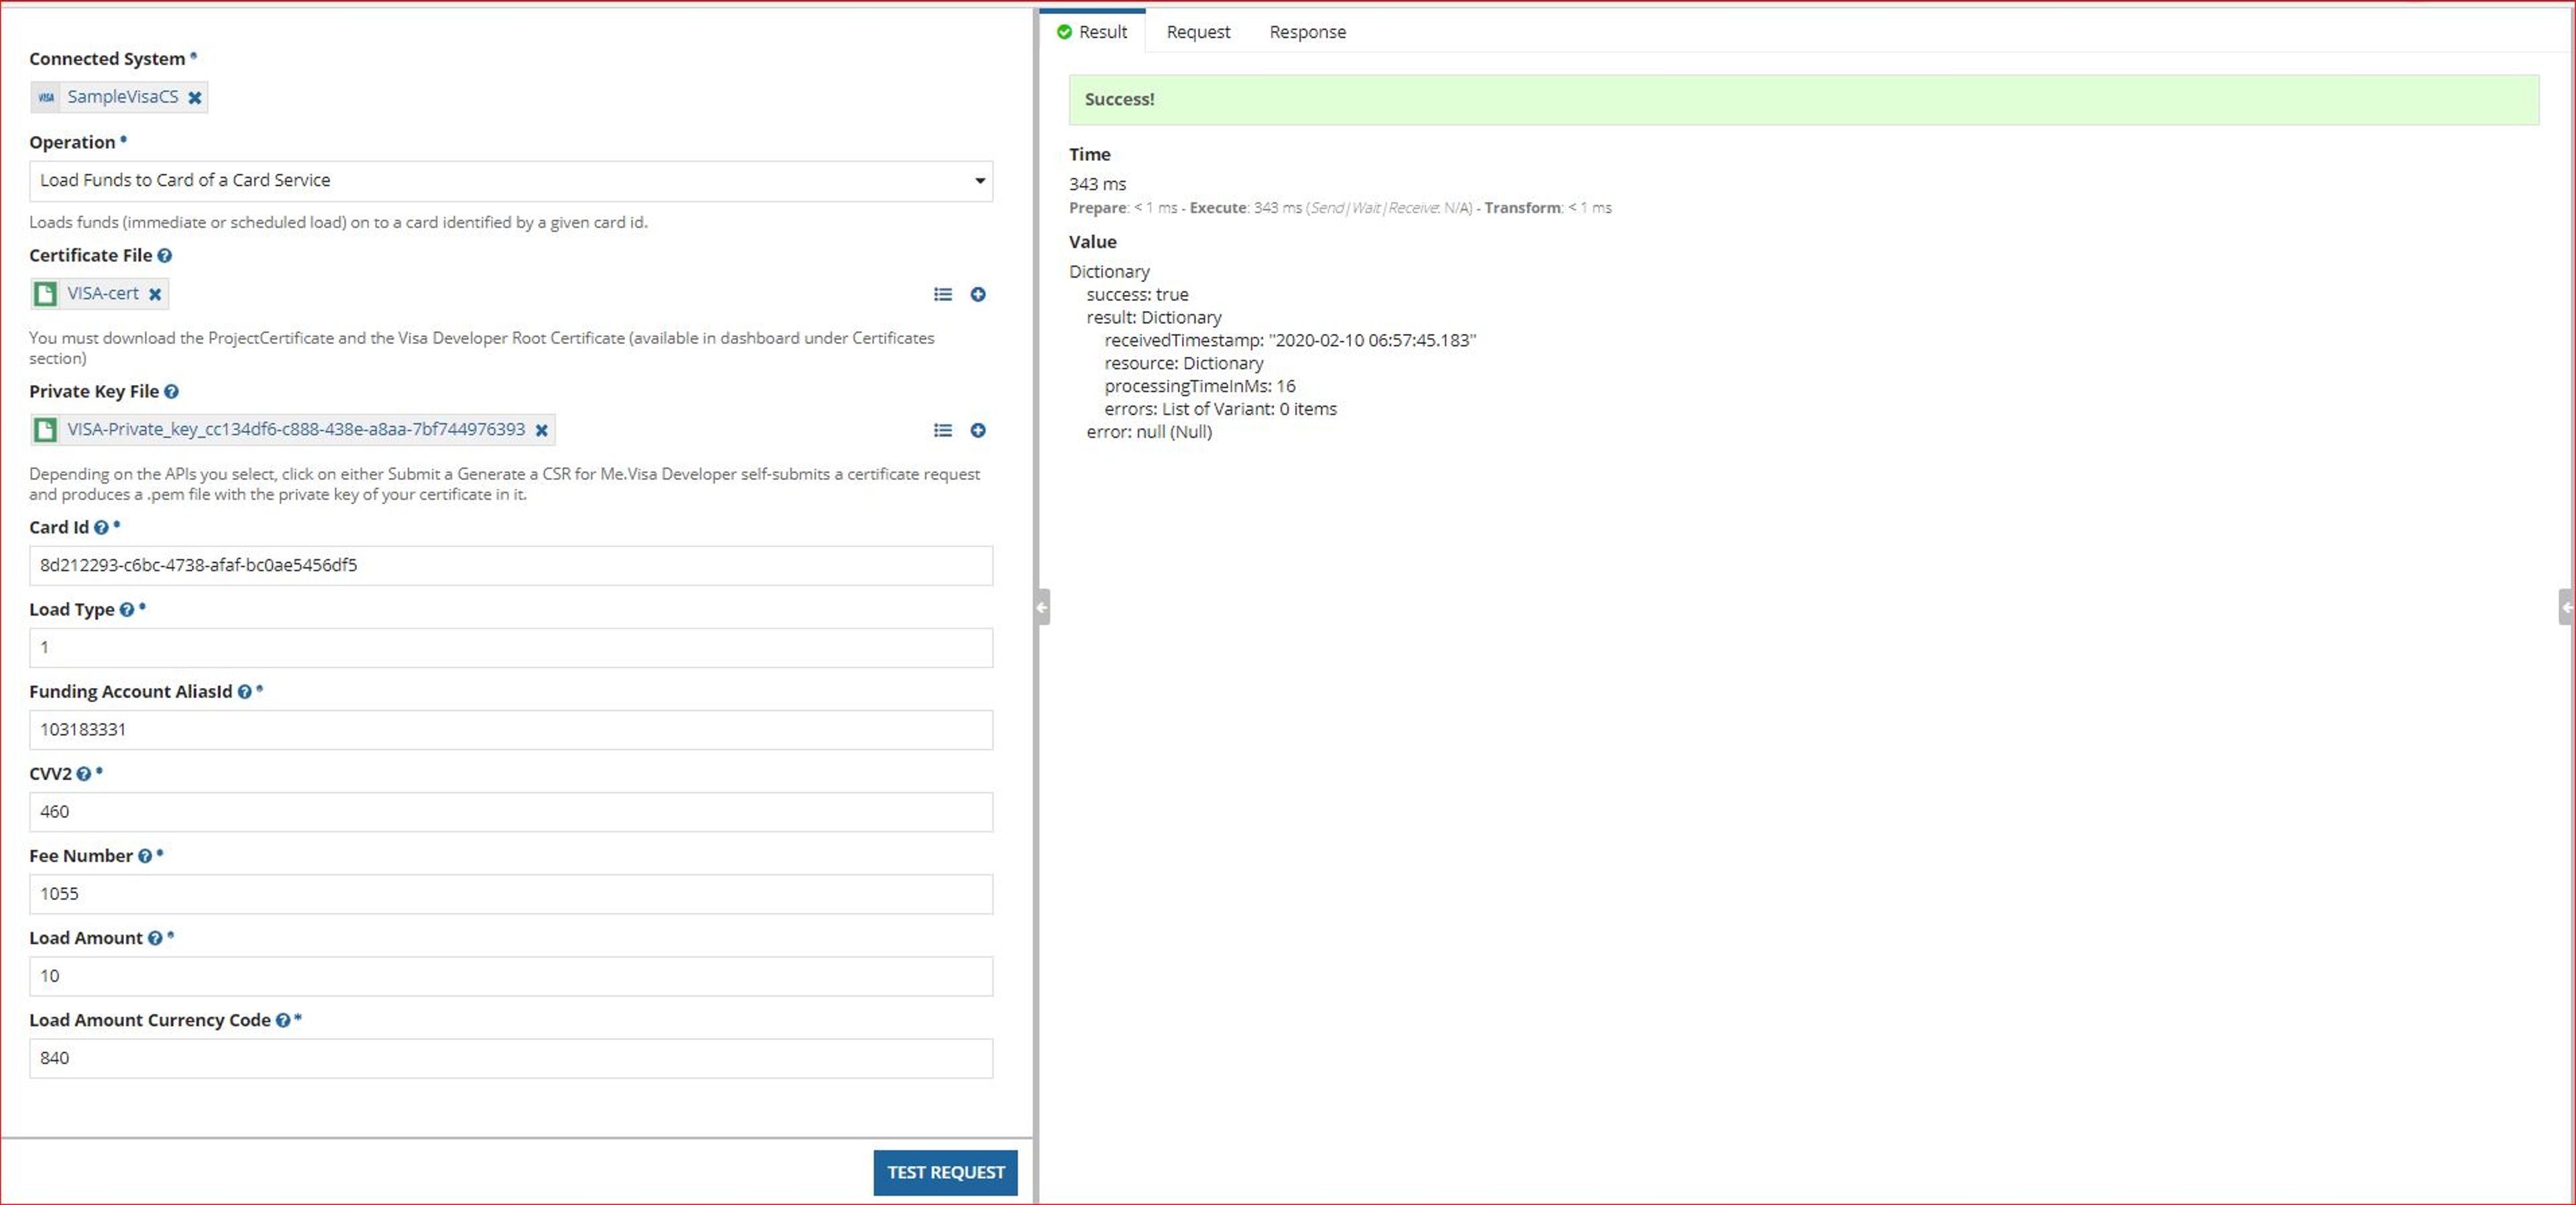Click VISA-cert document icon
Image resolution: width=2576 pixels, height=1205 pixels.
point(45,294)
